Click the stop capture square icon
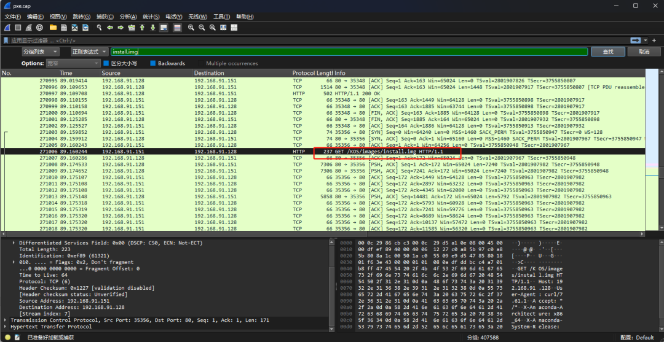664x342 pixels. pos(18,28)
